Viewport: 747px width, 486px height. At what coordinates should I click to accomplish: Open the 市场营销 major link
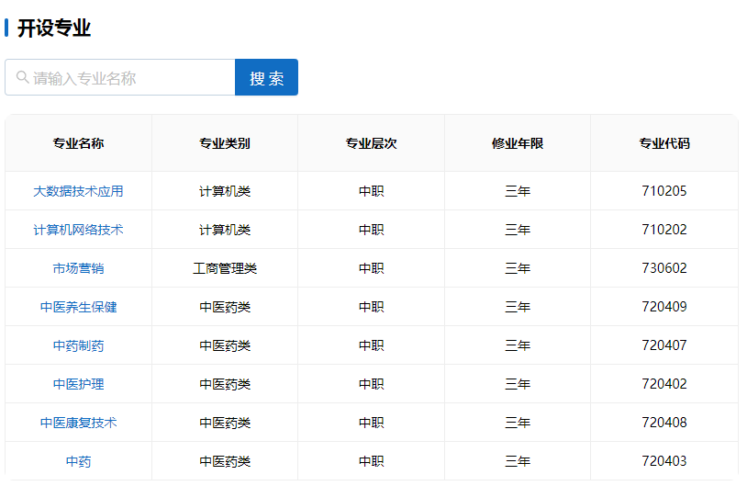[x=78, y=268]
